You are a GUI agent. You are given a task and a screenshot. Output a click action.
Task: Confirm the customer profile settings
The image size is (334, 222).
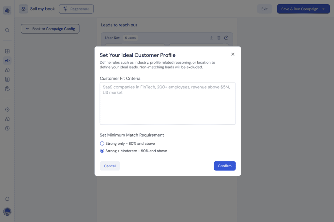pyautogui.click(x=225, y=166)
